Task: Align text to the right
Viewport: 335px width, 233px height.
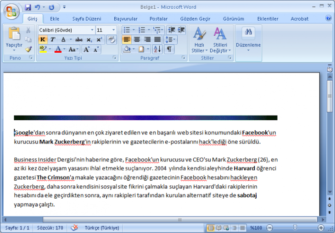Action: pyautogui.click(x=147, y=39)
